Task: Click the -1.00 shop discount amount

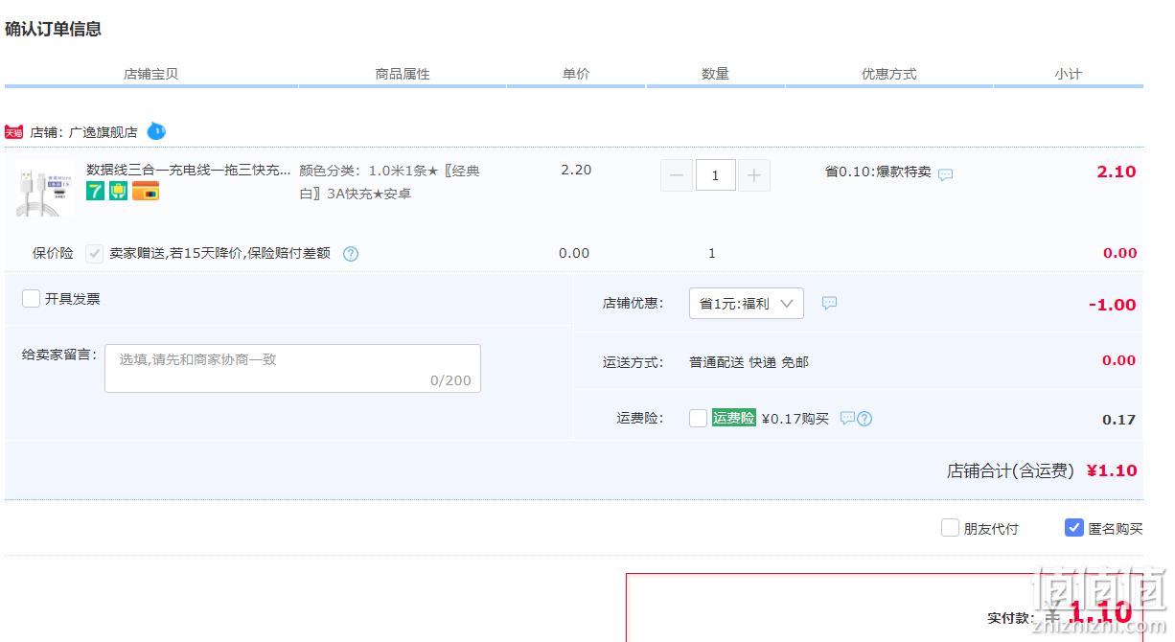Action: tap(1113, 305)
